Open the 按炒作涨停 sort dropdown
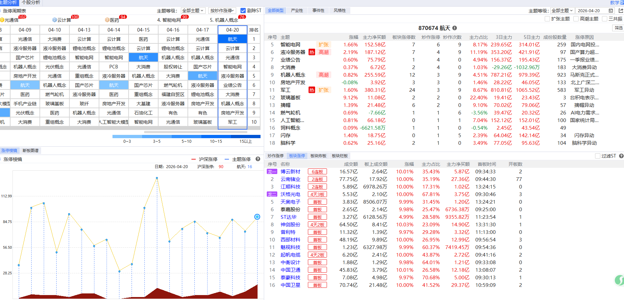Viewport: 624px width, 300px height. tap(222, 11)
